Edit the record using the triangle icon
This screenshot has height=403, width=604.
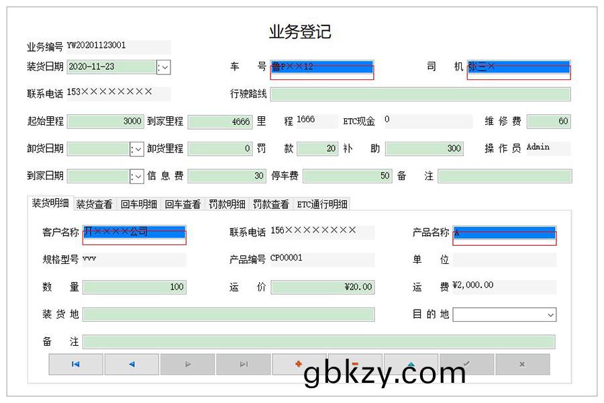(x=411, y=363)
